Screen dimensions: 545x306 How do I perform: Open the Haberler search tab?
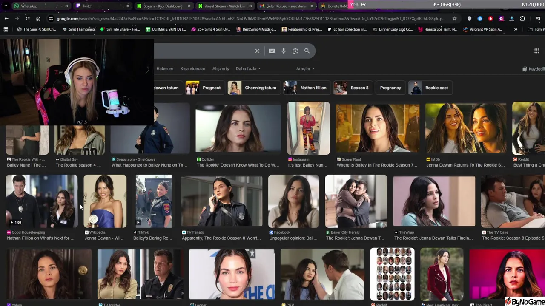tap(165, 68)
